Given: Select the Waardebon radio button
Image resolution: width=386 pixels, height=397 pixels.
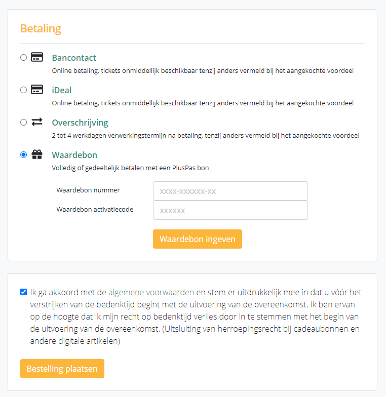Looking at the screenshot, I should point(23,154).
